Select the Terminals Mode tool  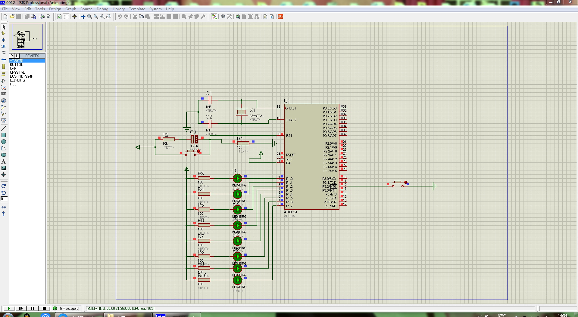pyautogui.click(x=4, y=74)
